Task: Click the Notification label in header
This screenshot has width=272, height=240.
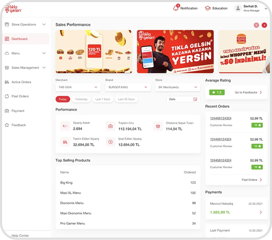Action: [x=189, y=8]
